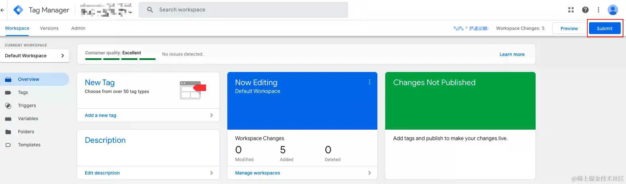Click the user account avatar
This screenshot has height=184, width=626.
pyautogui.click(x=613, y=10)
